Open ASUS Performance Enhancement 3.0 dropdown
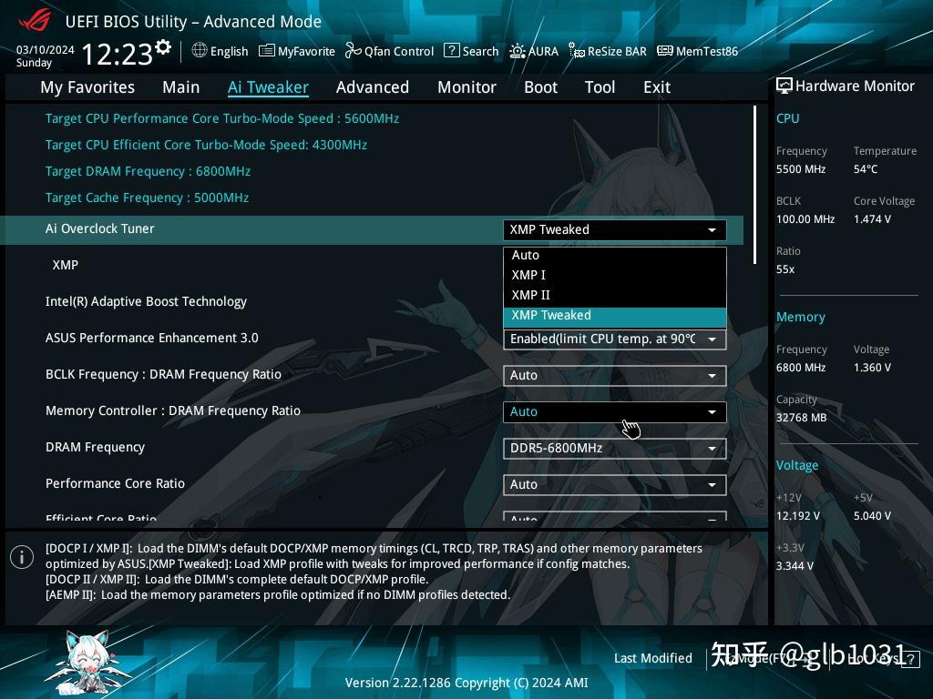 (x=615, y=339)
